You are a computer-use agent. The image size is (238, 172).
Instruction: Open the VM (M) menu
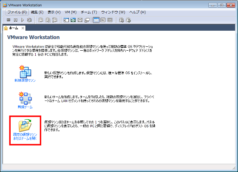click(71, 12)
